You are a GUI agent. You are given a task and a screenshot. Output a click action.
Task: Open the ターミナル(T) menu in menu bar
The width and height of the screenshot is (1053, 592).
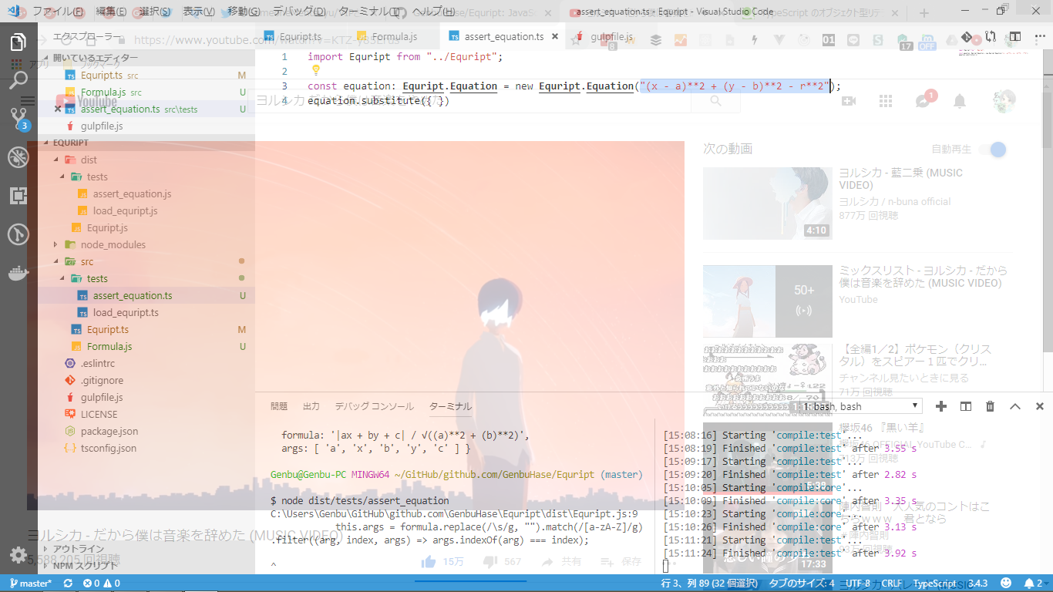click(368, 12)
